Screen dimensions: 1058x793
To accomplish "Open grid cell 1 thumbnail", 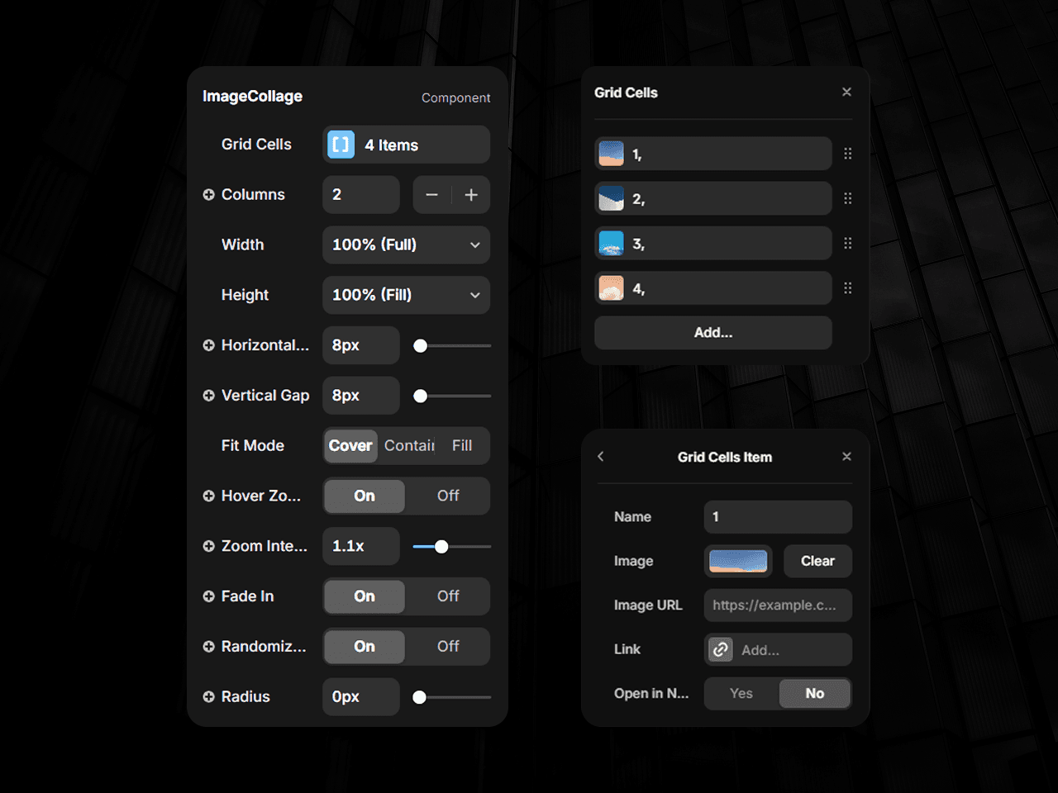I will (611, 154).
